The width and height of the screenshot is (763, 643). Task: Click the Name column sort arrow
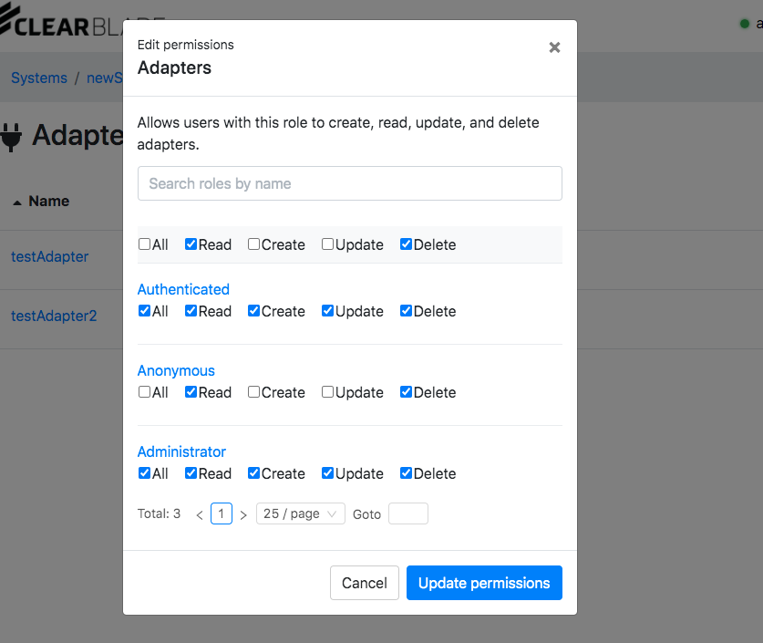click(17, 202)
